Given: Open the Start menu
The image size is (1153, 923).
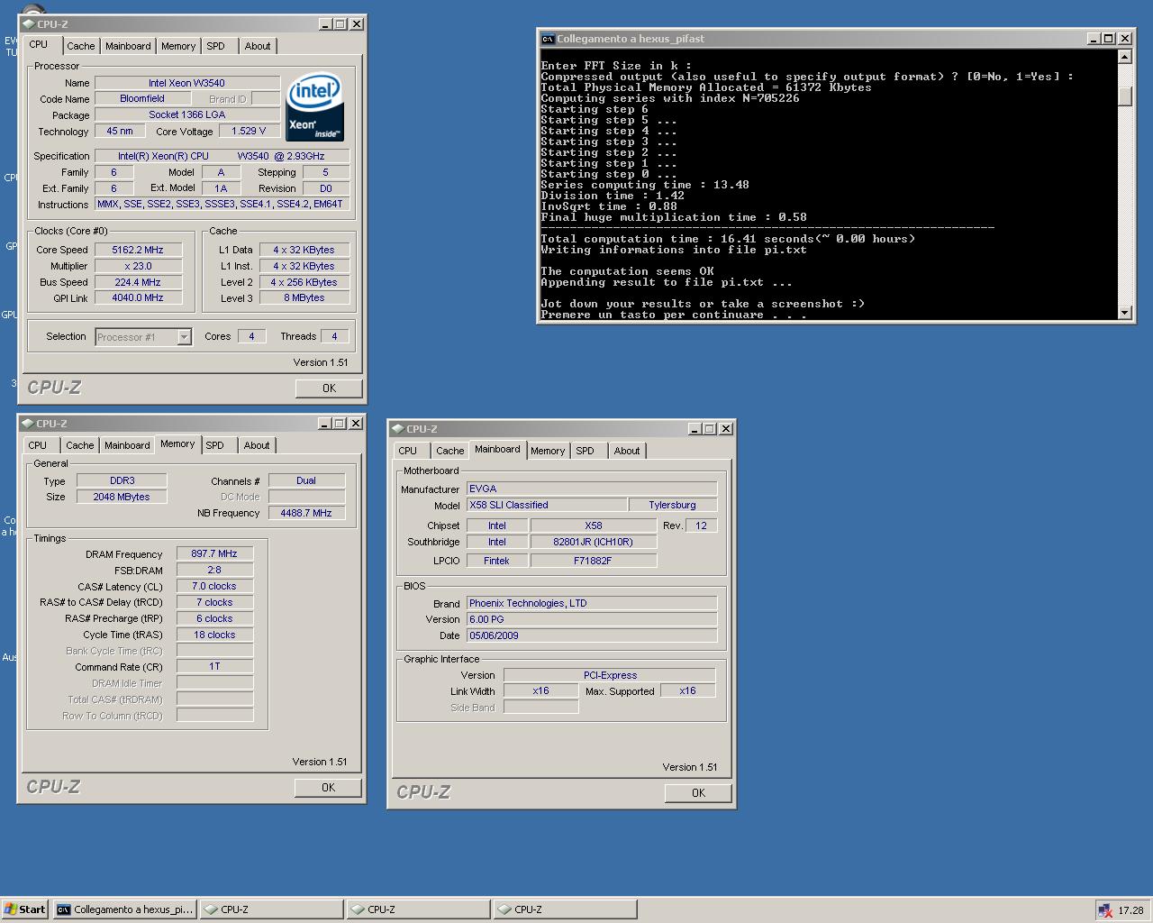Looking at the screenshot, I should coord(25,909).
